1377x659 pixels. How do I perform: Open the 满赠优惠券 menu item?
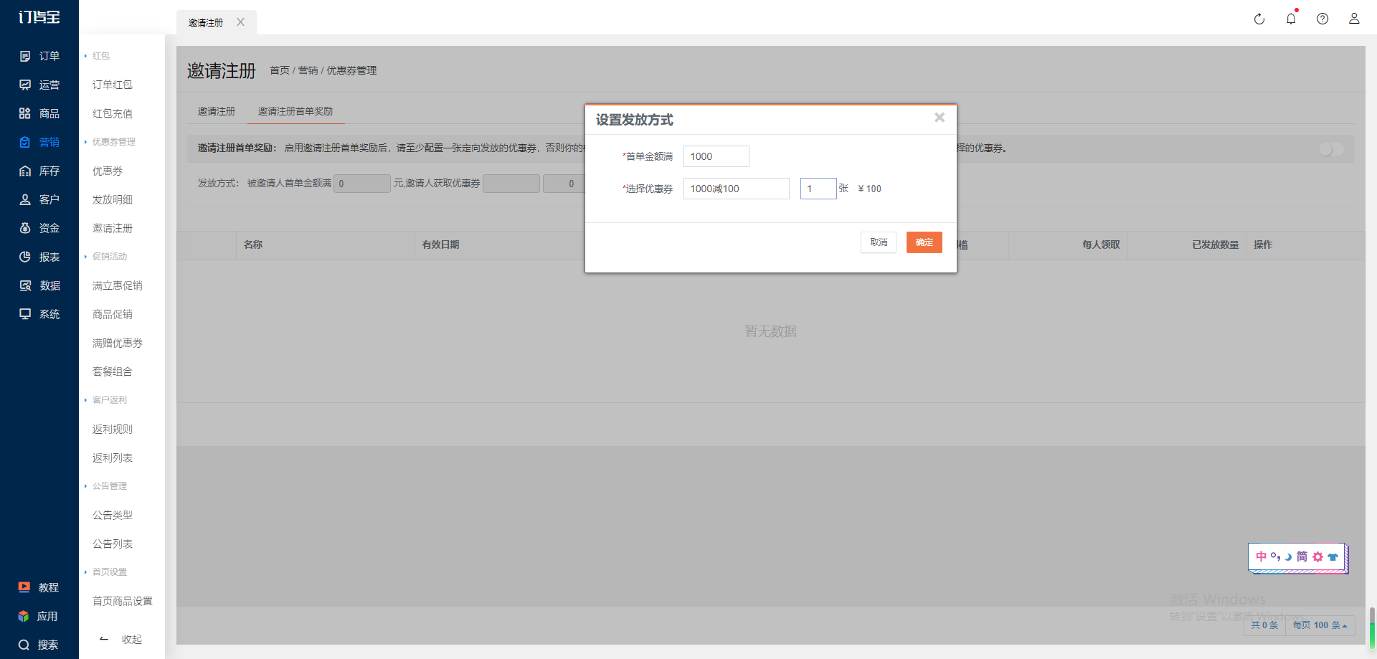tap(118, 343)
